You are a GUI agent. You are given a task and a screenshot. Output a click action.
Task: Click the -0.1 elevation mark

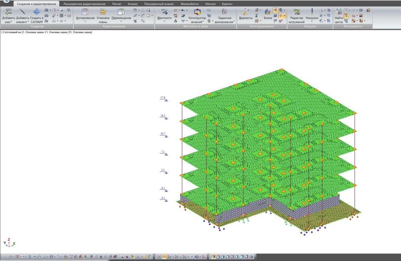point(163,189)
